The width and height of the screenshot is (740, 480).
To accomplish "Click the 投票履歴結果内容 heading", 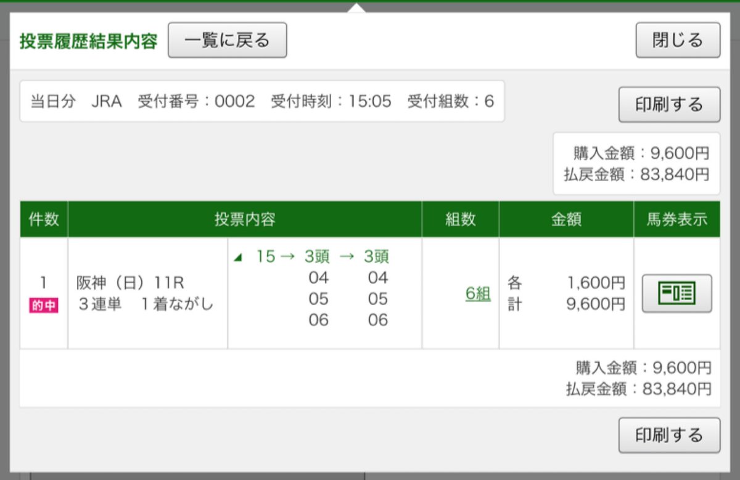I will coord(88,42).
